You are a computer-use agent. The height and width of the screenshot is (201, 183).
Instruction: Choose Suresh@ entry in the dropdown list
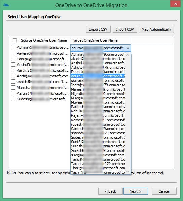tap(98, 146)
